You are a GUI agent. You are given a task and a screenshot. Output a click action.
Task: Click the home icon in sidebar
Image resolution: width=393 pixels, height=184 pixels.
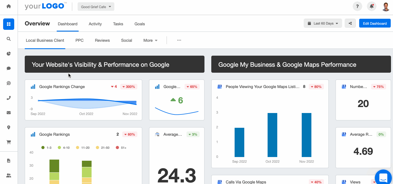coord(9,6)
